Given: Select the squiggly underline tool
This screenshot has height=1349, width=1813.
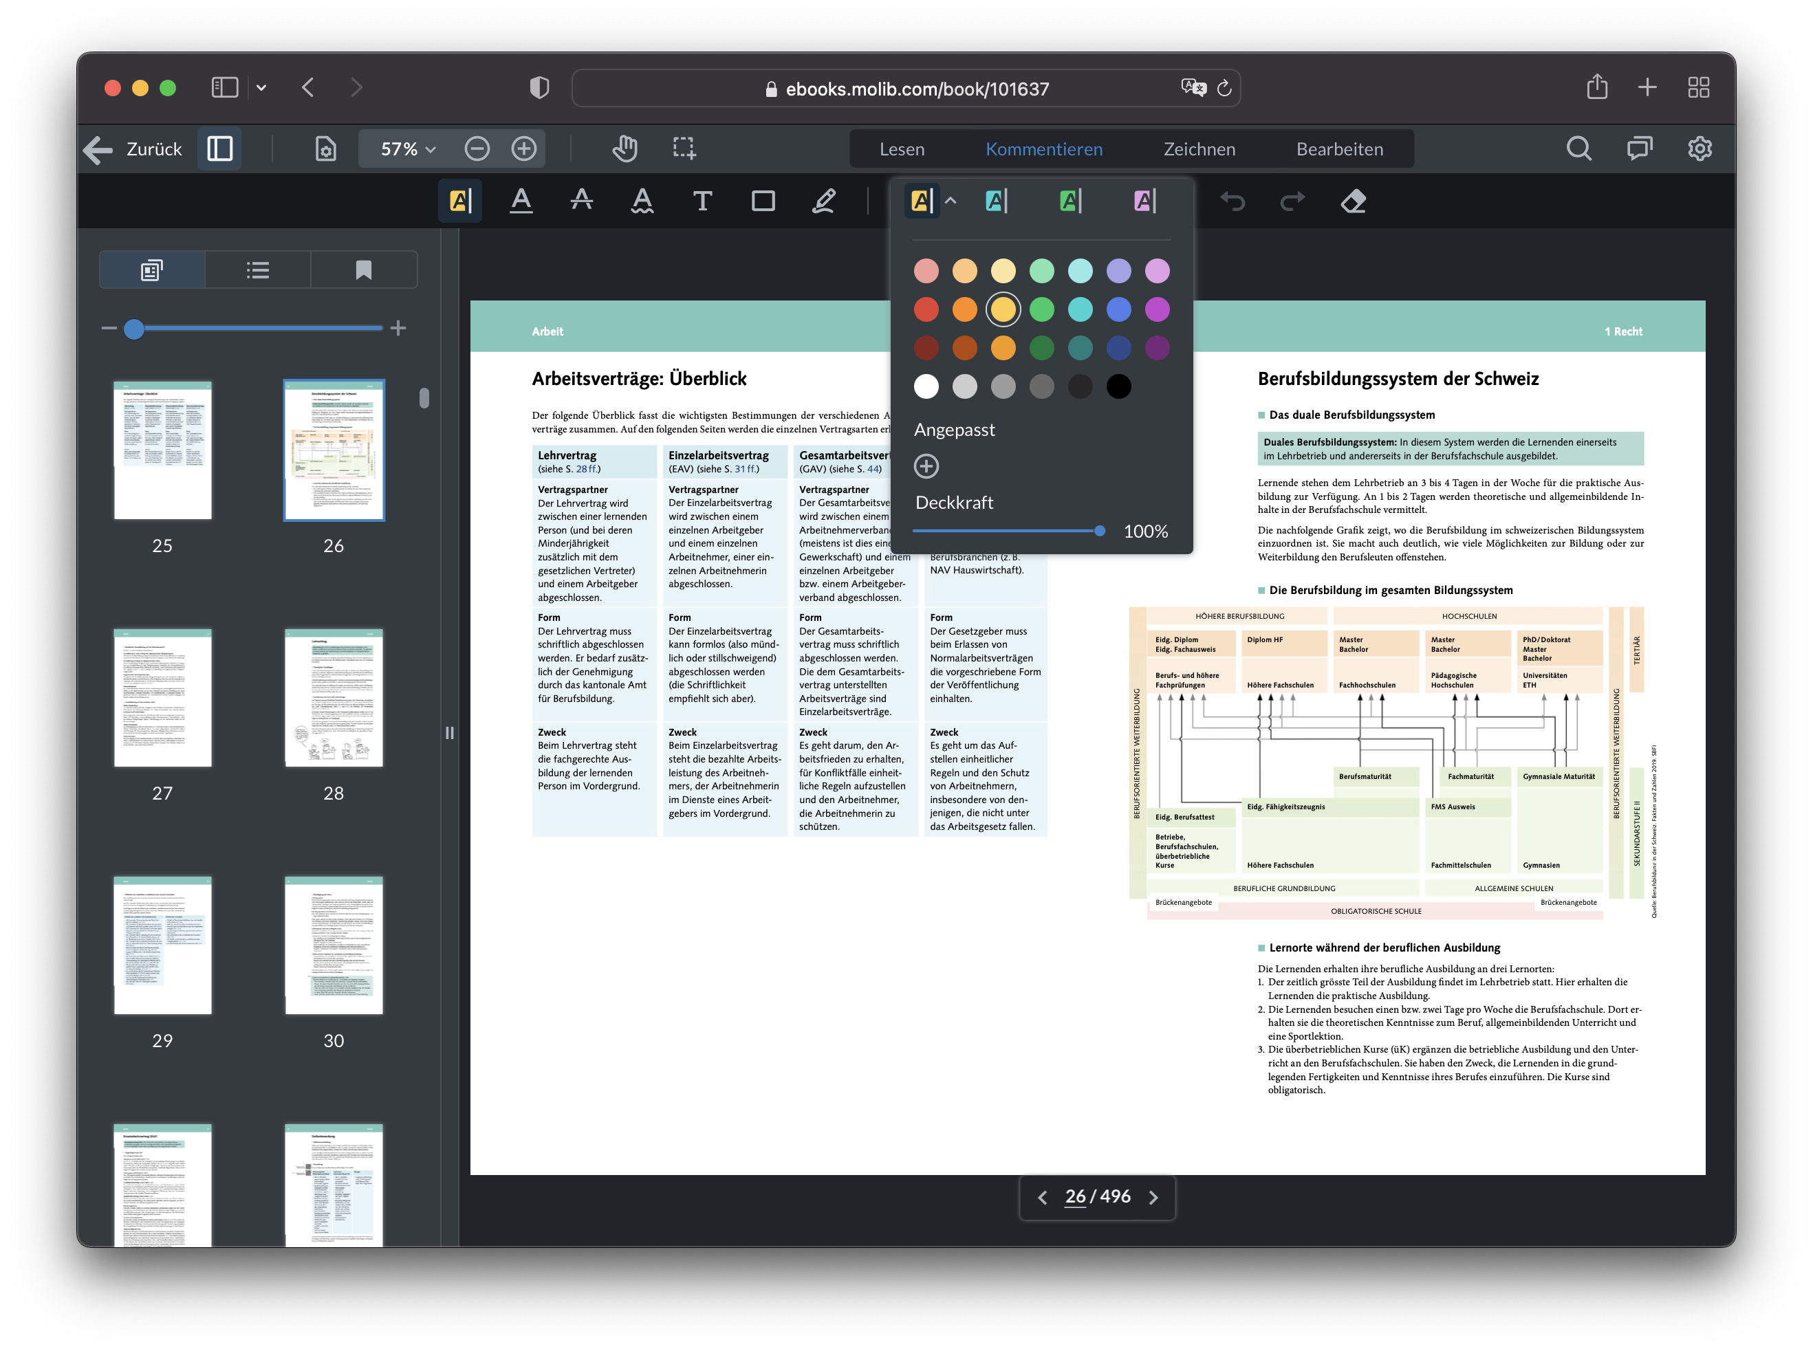Looking at the screenshot, I should coord(642,201).
